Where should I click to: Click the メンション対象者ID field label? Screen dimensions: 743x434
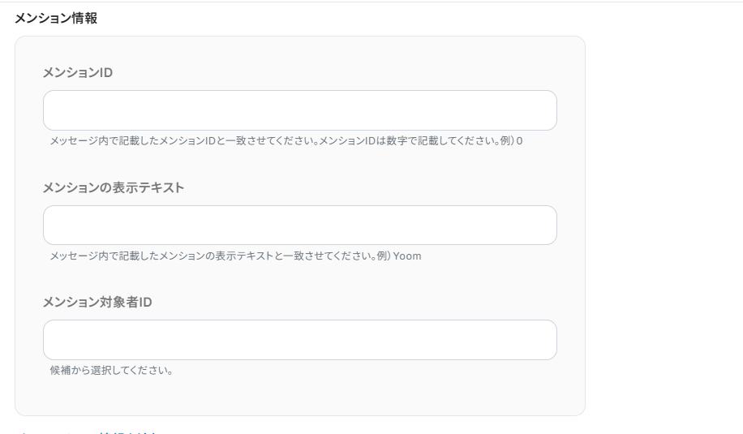[97, 303]
